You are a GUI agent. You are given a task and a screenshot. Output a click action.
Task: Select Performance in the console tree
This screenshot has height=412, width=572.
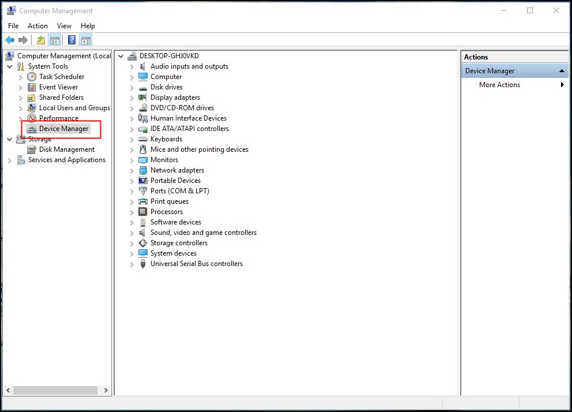point(59,118)
